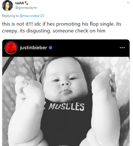Viewport: 133px width, 146px height.
Task: Expand the tweet options chevron
Action: point(128,3)
